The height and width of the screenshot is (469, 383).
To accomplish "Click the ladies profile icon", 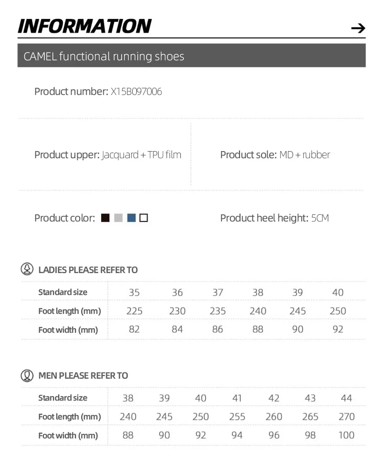I will [x=27, y=269].
